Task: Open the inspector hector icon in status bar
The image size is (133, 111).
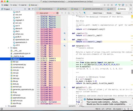Action: (x=128, y=109)
